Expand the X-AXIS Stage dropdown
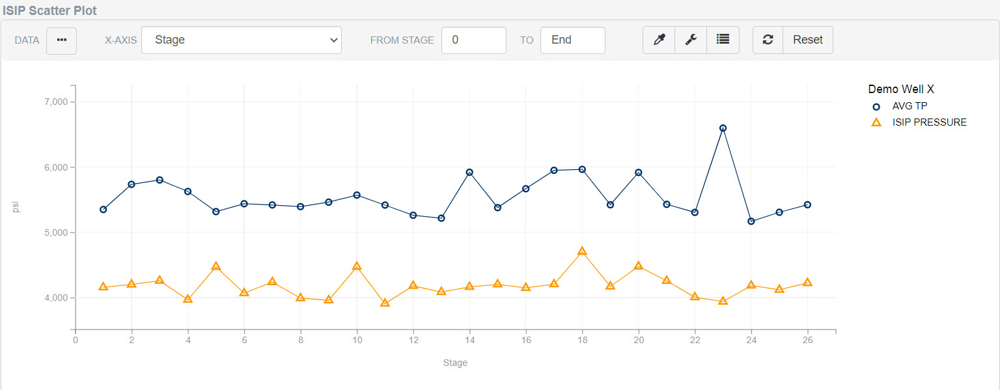This screenshot has height=390, width=1000. (x=241, y=40)
